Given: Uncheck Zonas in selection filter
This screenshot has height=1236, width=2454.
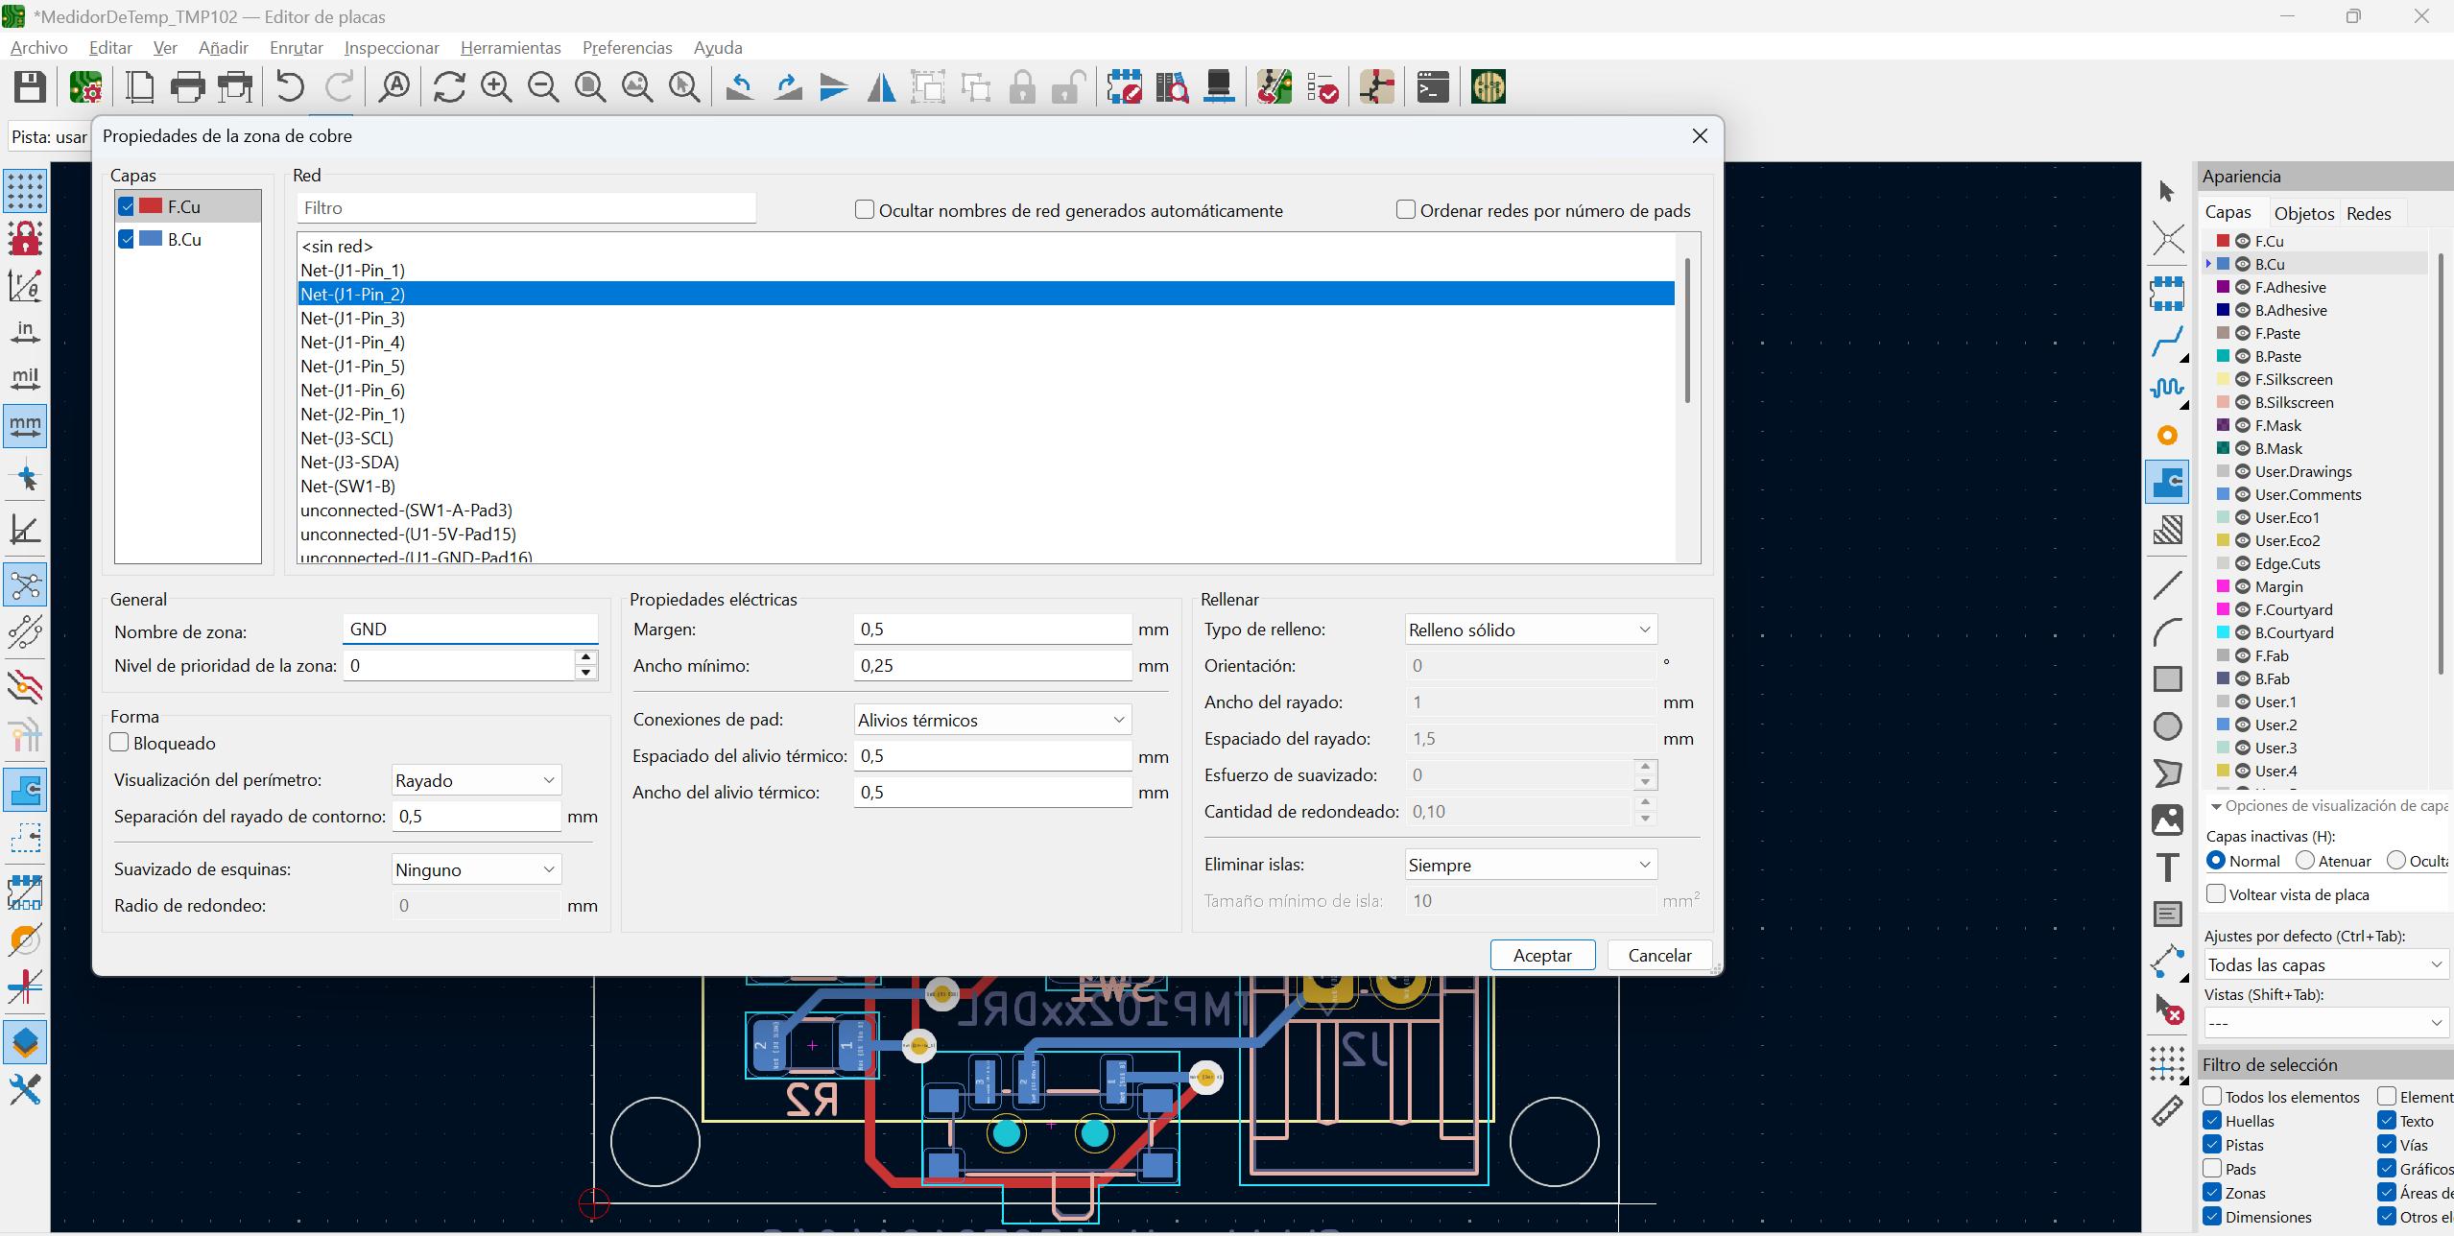Looking at the screenshot, I should coord(2213,1193).
